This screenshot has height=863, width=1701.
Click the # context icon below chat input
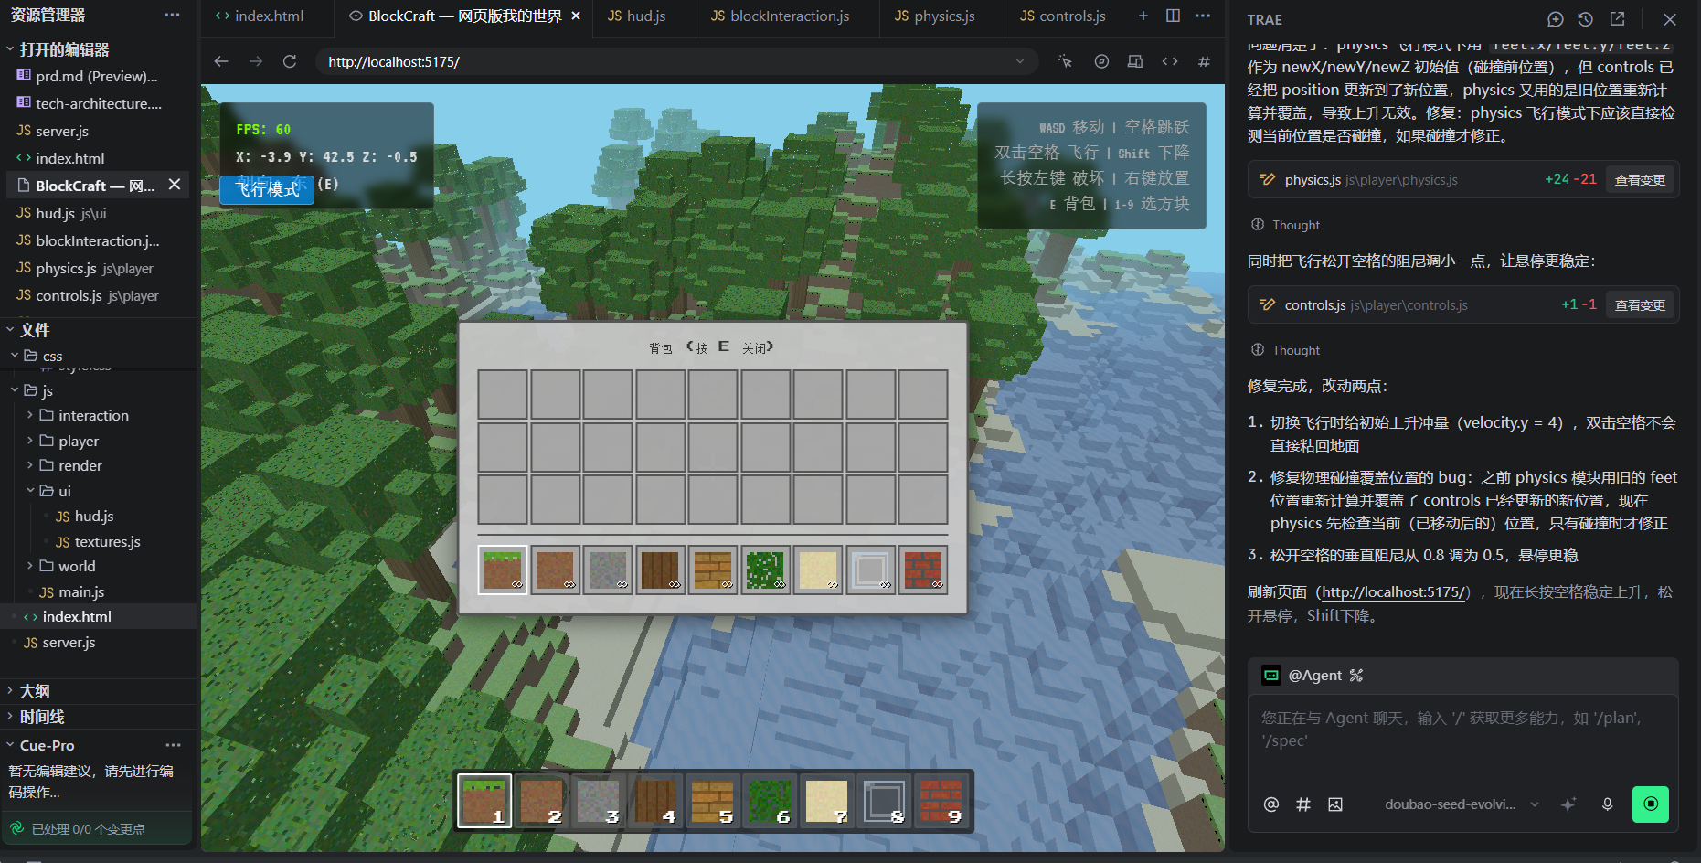pos(1303,804)
